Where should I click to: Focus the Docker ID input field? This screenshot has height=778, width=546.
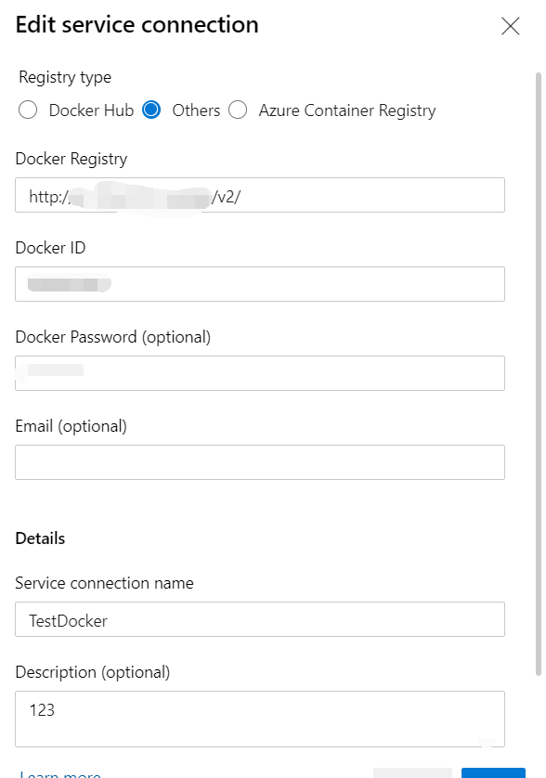point(260,284)
